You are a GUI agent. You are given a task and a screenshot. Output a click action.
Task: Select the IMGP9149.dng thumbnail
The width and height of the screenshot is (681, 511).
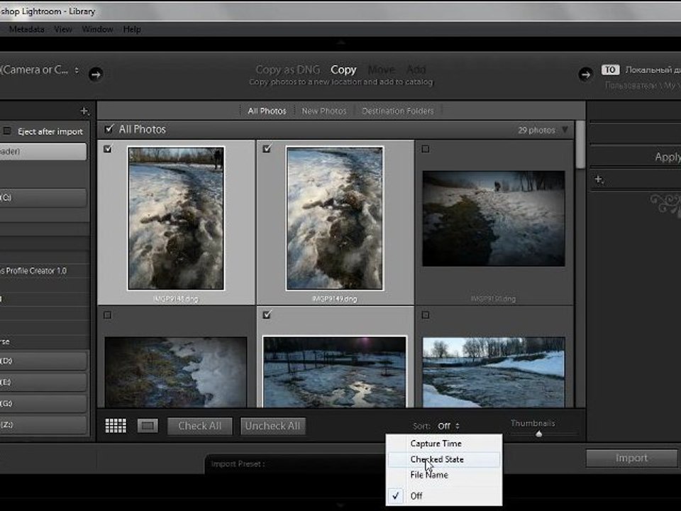(x=334, y=218)
